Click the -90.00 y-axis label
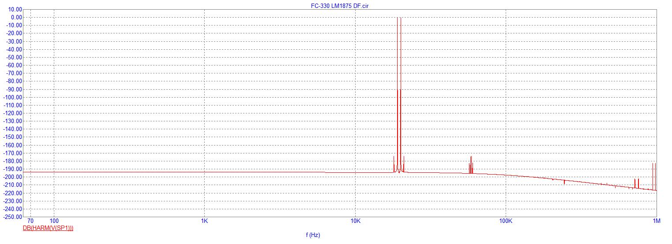Image resolution: width=672 pixels, height=244 pixels. tap(15, 89)
